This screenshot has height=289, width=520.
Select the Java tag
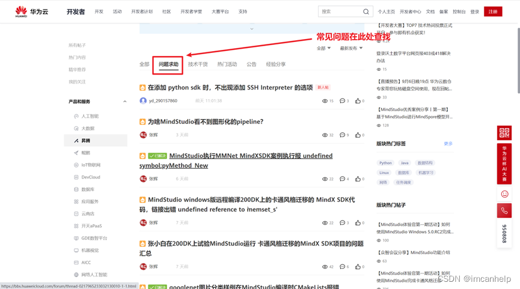(x=405, y=163)
